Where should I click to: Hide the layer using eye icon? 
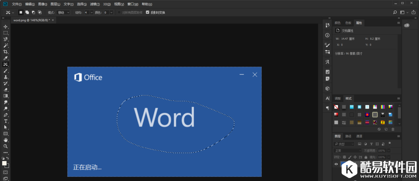[336, 164]
